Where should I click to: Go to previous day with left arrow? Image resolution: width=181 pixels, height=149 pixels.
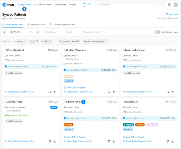[5, 32]
